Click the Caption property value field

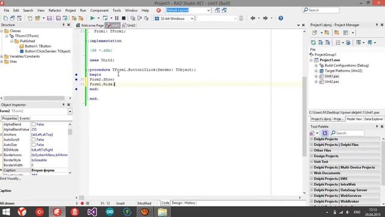[49, 170]
